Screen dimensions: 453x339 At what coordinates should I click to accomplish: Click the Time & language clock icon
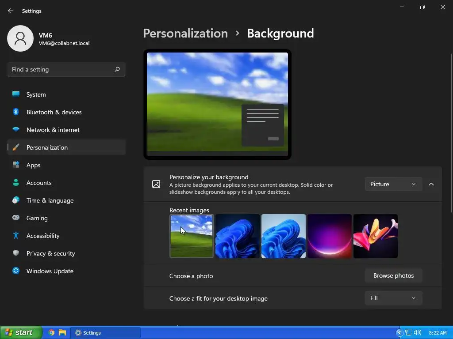16,200
